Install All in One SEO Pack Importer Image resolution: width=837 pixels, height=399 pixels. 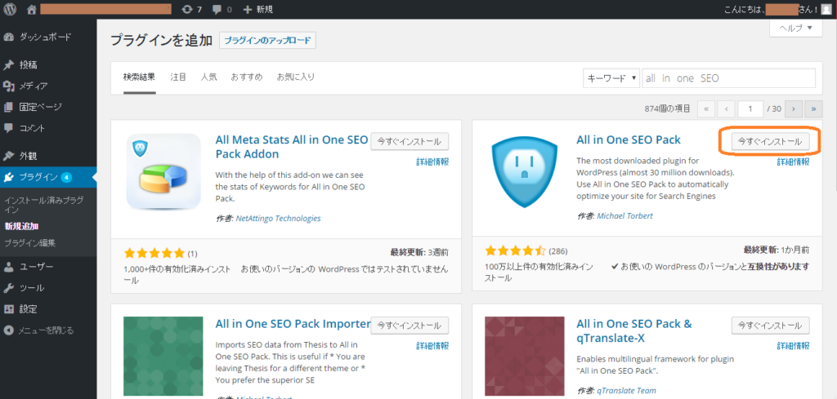coord(410,326)
